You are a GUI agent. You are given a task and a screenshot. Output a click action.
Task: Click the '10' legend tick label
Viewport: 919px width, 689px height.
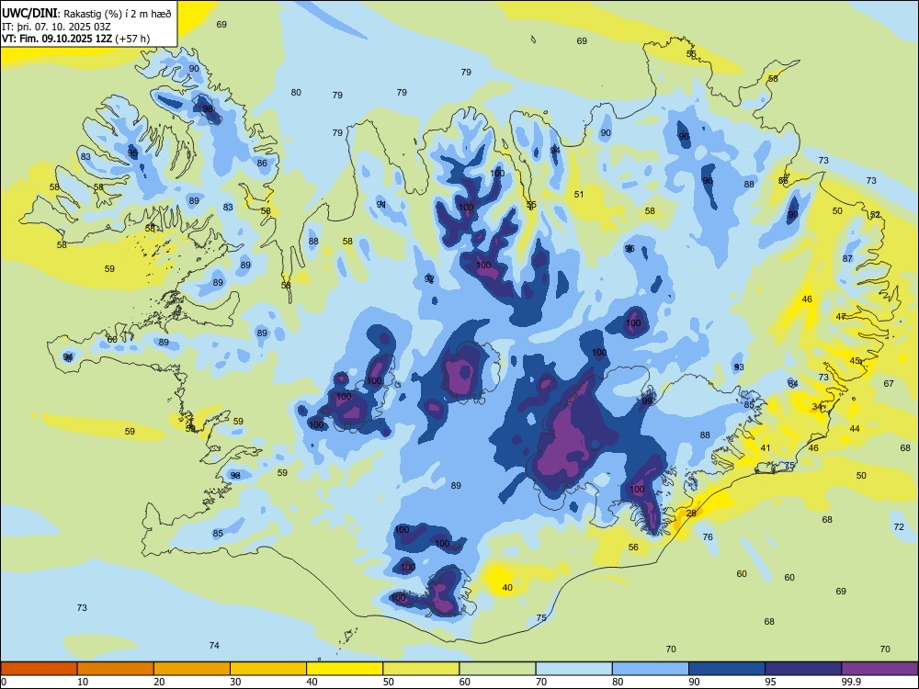[83, 682]
